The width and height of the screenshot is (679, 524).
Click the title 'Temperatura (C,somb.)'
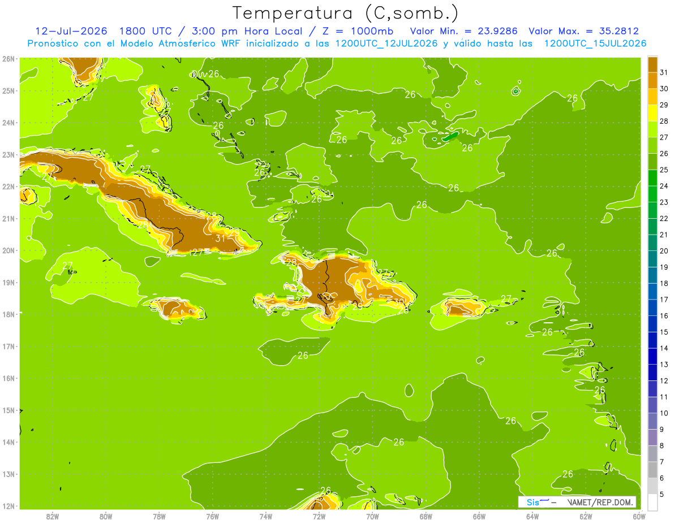pos(346,13)
